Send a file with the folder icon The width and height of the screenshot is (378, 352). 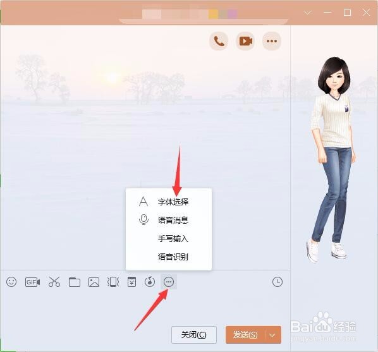click(74, 282)
